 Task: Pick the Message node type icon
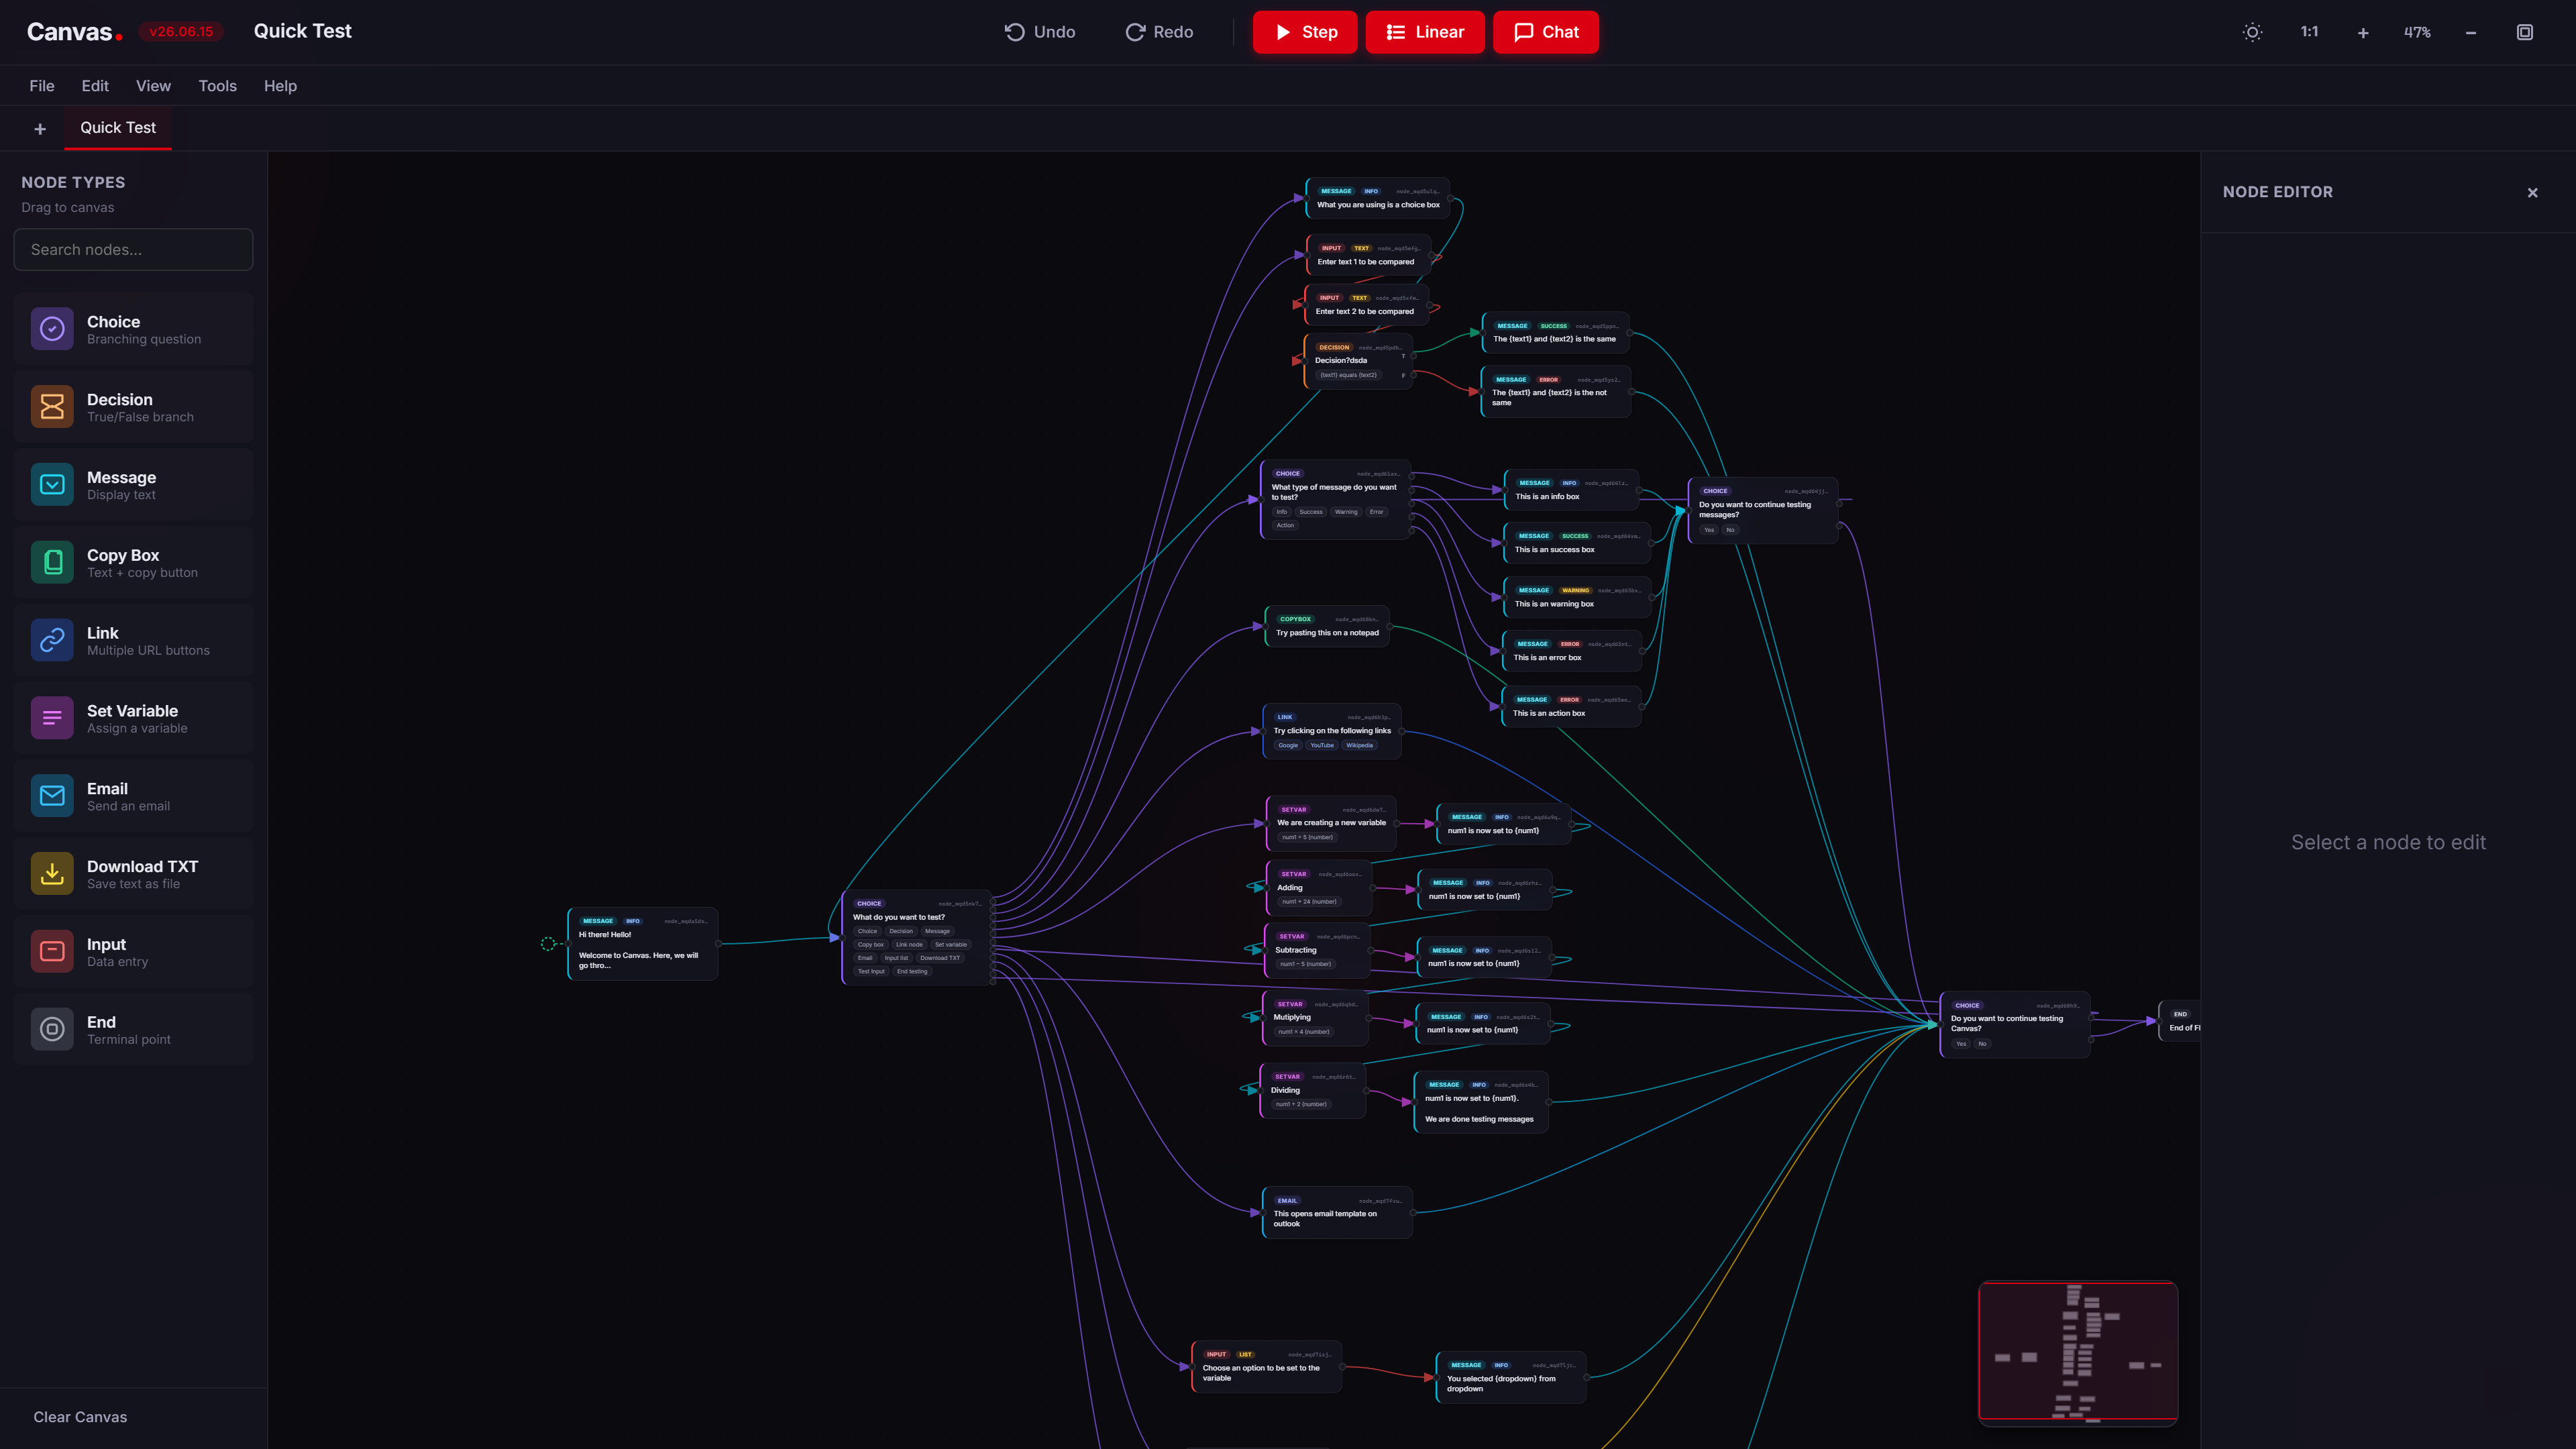tap(52, 485)
